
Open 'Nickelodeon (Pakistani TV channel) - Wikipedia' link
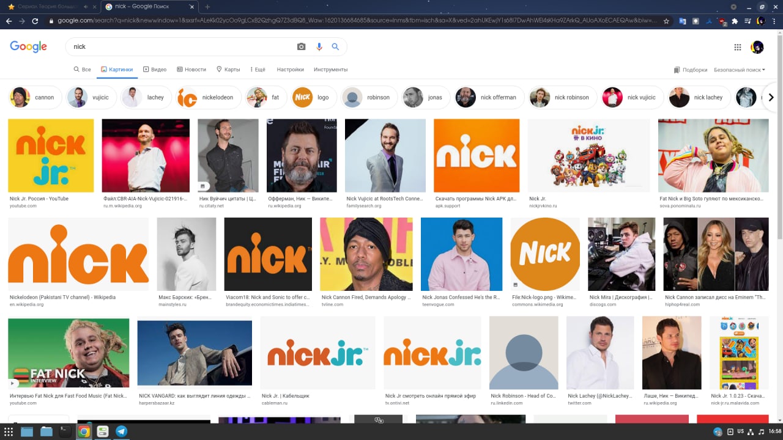pos(62,298)
